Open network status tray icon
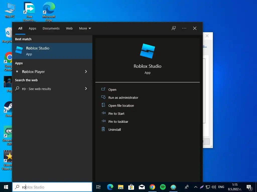Viewport: 257px width, 192px height. coord(208,187)
